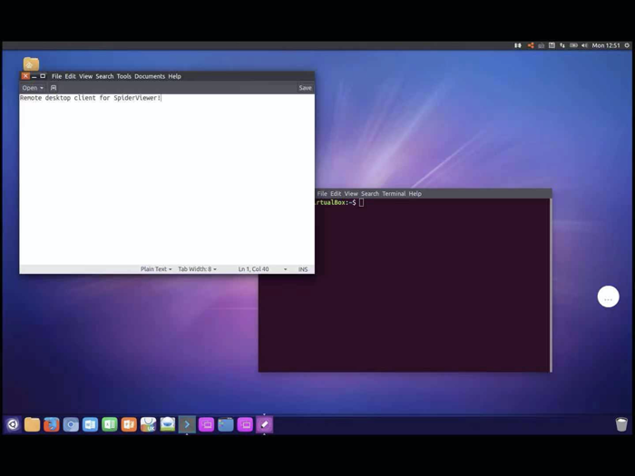This screenshot has height=476, width=635.
Task: Open the green Excel spreadsheet app in dock
Action: (x=110, y=424)
